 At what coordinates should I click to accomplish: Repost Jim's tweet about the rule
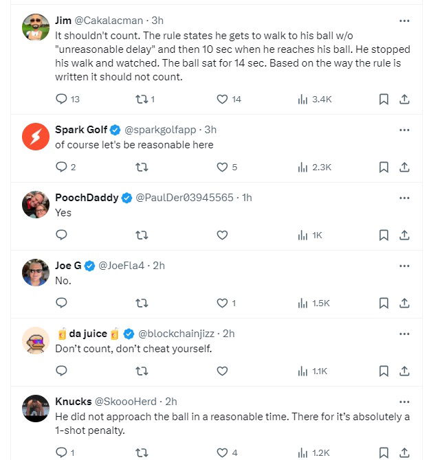[142, 99]
